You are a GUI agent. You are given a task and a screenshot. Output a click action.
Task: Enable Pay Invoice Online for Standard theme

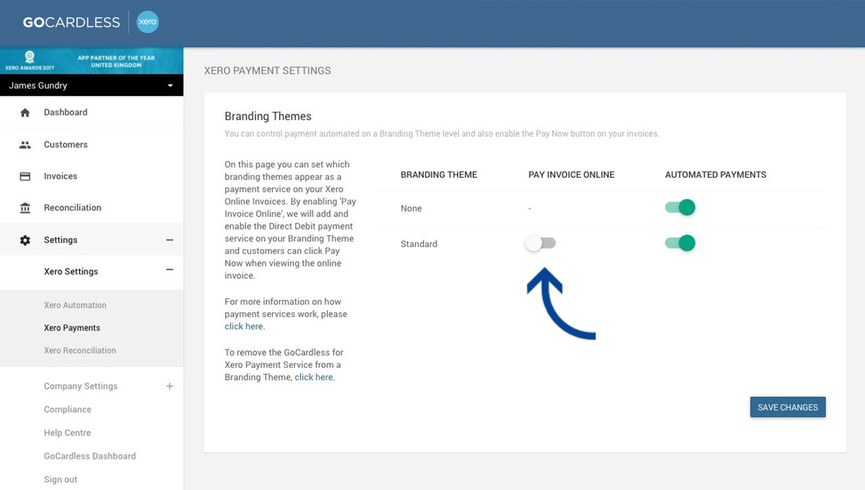[541, 244]
